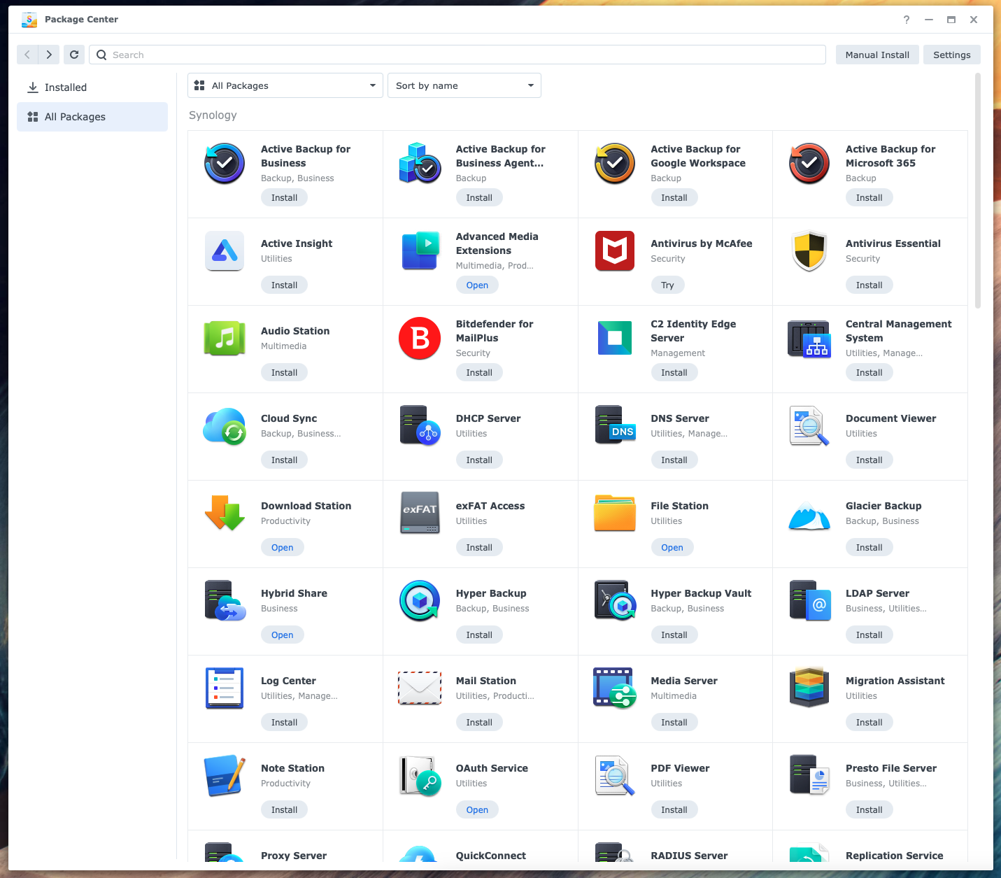
Task: Click the Download Station arrow icon
Action: point(225,513)
